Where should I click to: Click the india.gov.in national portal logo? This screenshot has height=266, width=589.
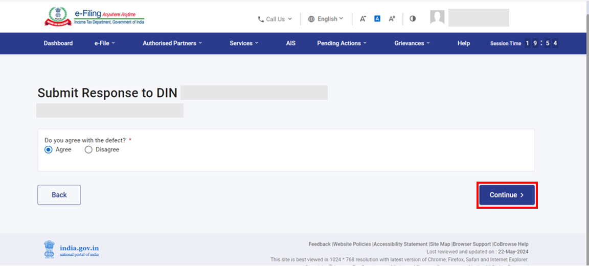(72, 250)
